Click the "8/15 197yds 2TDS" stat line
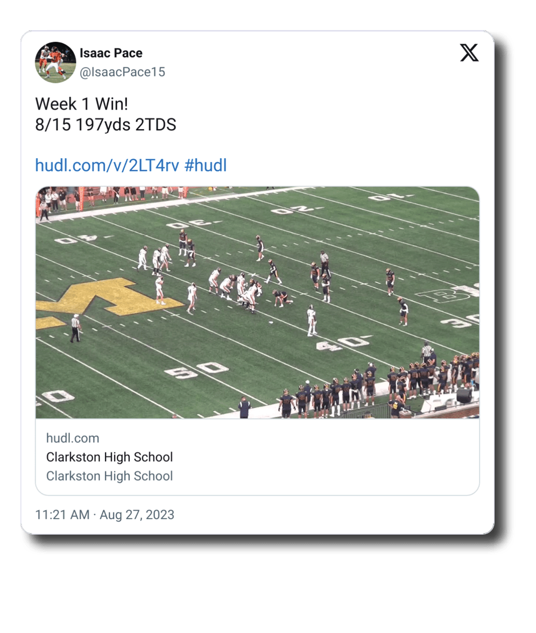 coord(105,125)
